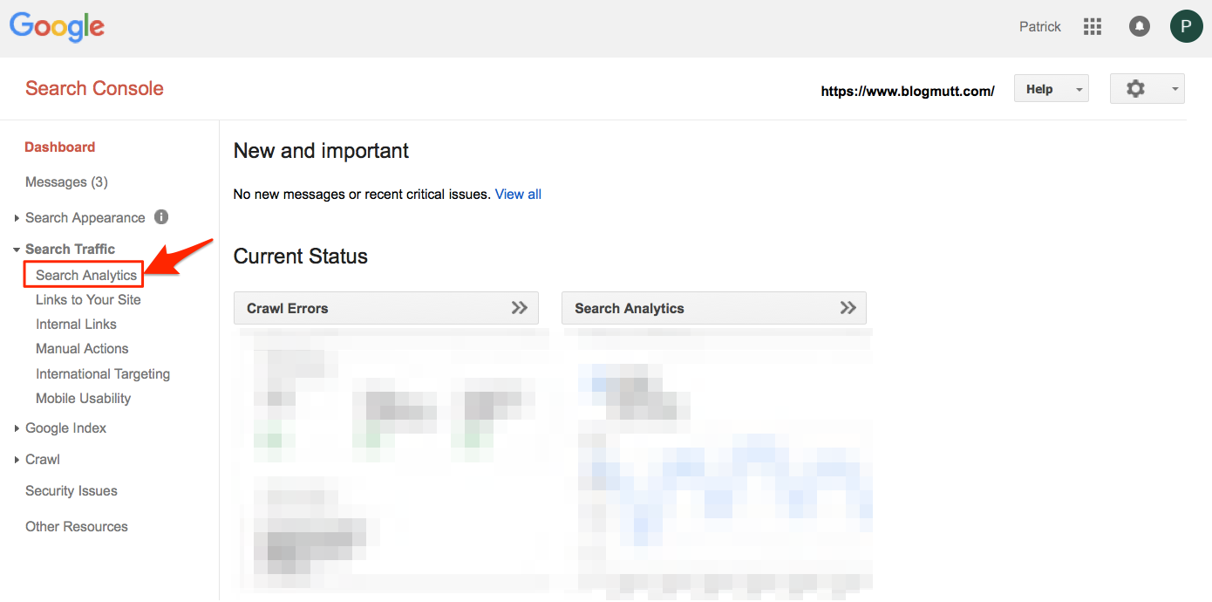The width and height of the screenshot is (1212, 602).
Task: Click the Google logo
Action: 57,27
